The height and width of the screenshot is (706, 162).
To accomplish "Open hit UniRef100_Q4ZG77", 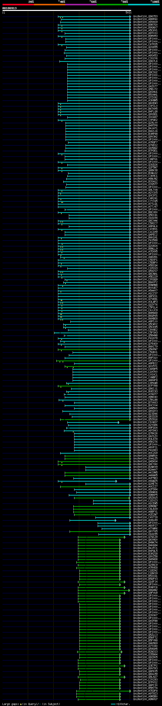I will click(145, 86).
